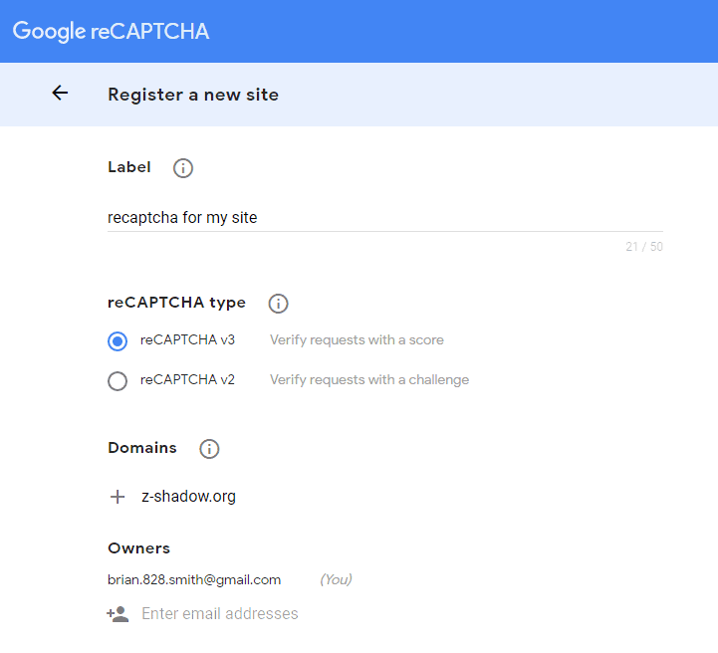Click the 21 / 50 character counter
718x653 pixels.
coord(643,247)
